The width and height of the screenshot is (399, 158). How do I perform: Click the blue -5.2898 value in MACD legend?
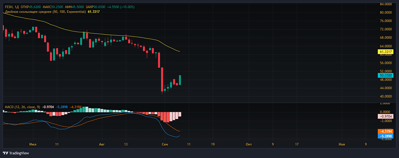[x=61, y=107]
